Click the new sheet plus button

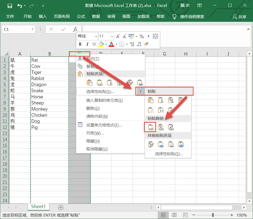pyautogui.click(x=61, y=207)
